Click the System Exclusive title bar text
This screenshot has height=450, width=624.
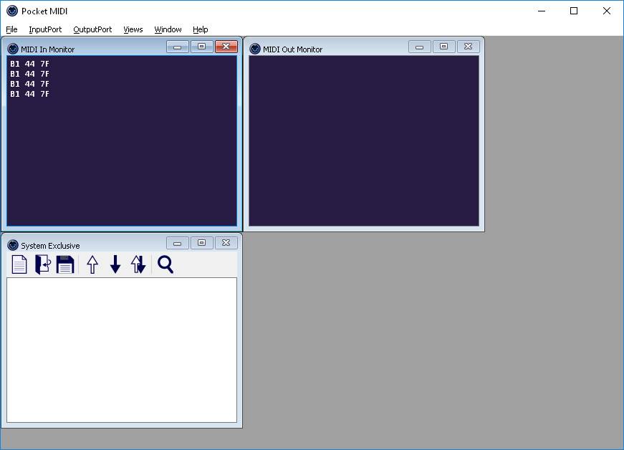pyautogui.click(x=50, y=246)
